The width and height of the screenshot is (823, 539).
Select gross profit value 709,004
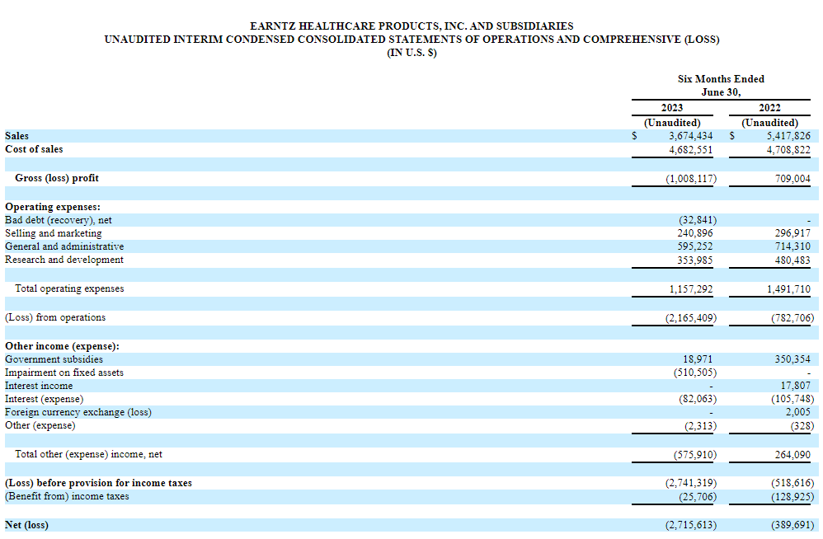(x=792, y=179)
